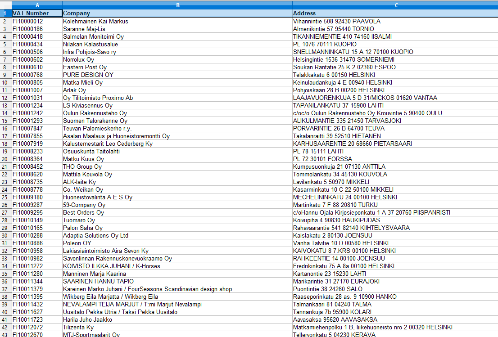Click cell Oy Tilitoimisto Proximo Ab
Screen dimensions: 498x337
coord(177,98)
